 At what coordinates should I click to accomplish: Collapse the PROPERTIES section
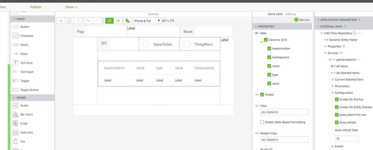tap(256, 26)
